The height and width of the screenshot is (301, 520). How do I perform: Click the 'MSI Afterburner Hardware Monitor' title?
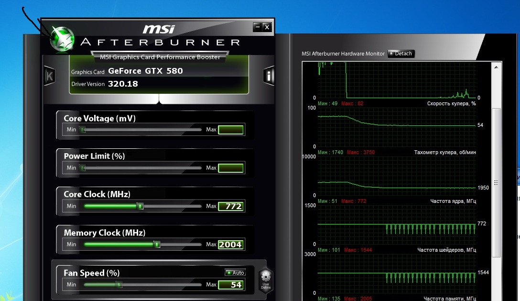(x=343, y=54)
